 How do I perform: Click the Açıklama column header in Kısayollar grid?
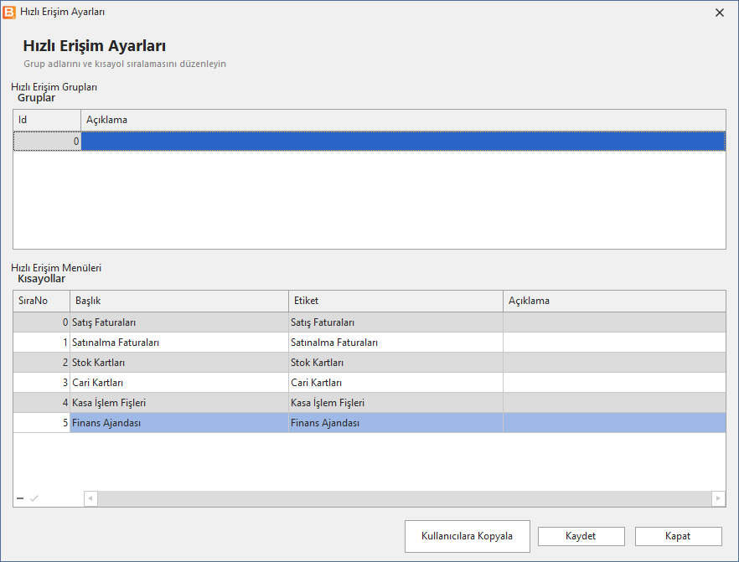pos(615,301)
